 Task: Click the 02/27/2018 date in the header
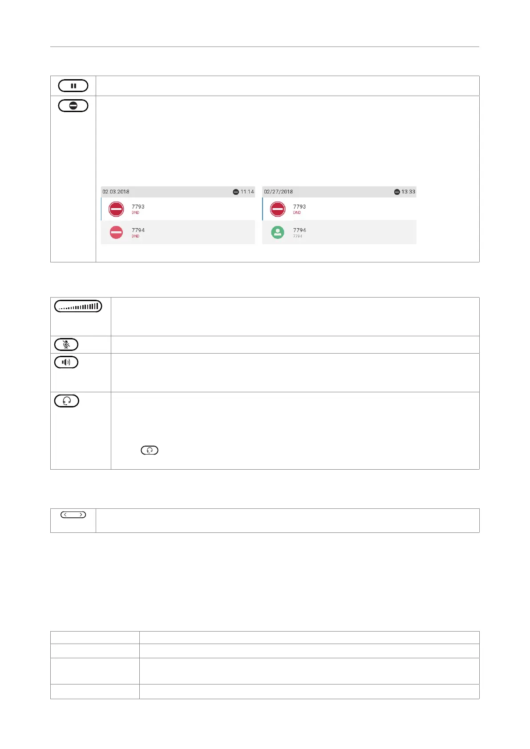pos(279,192)
